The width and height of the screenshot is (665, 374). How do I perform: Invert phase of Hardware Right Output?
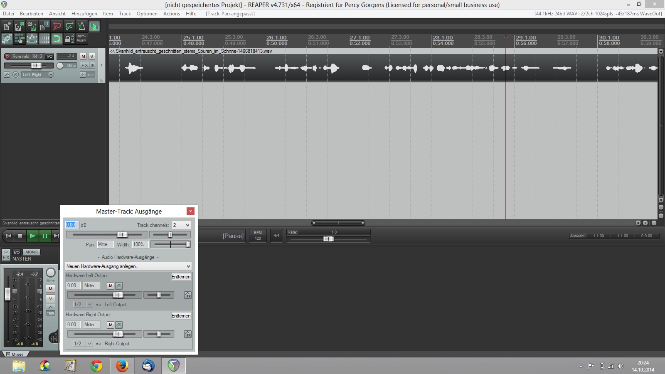(x=119, y=325)
